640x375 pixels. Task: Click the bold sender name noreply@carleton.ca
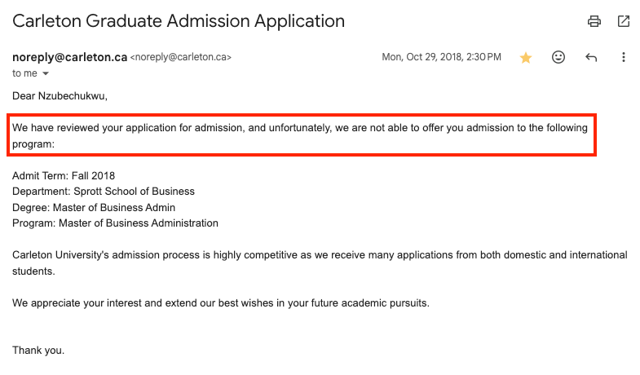coord(69,57)
